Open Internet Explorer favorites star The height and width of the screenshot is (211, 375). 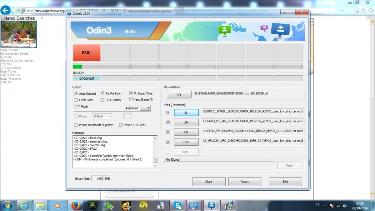364,10
